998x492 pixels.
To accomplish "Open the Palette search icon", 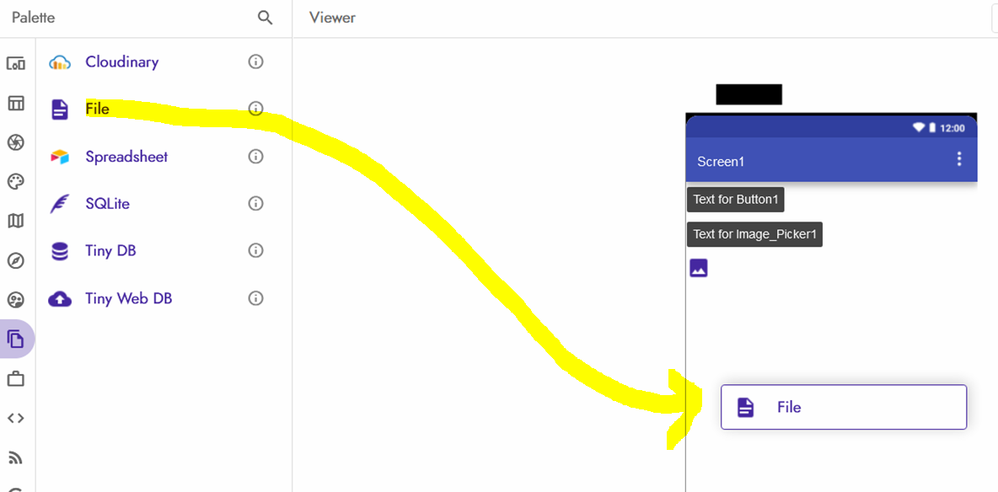I will 265,18.
